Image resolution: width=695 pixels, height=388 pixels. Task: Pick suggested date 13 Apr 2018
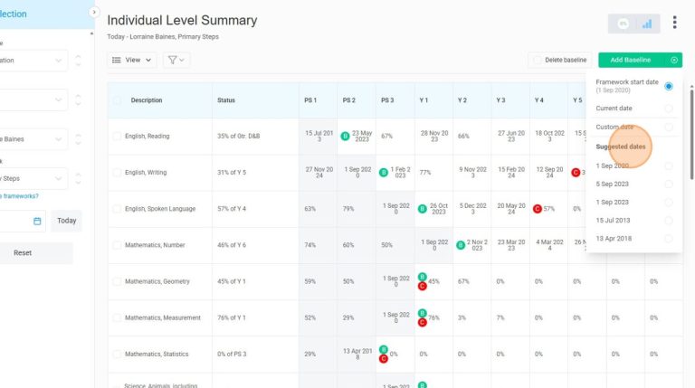click(669, 238)
